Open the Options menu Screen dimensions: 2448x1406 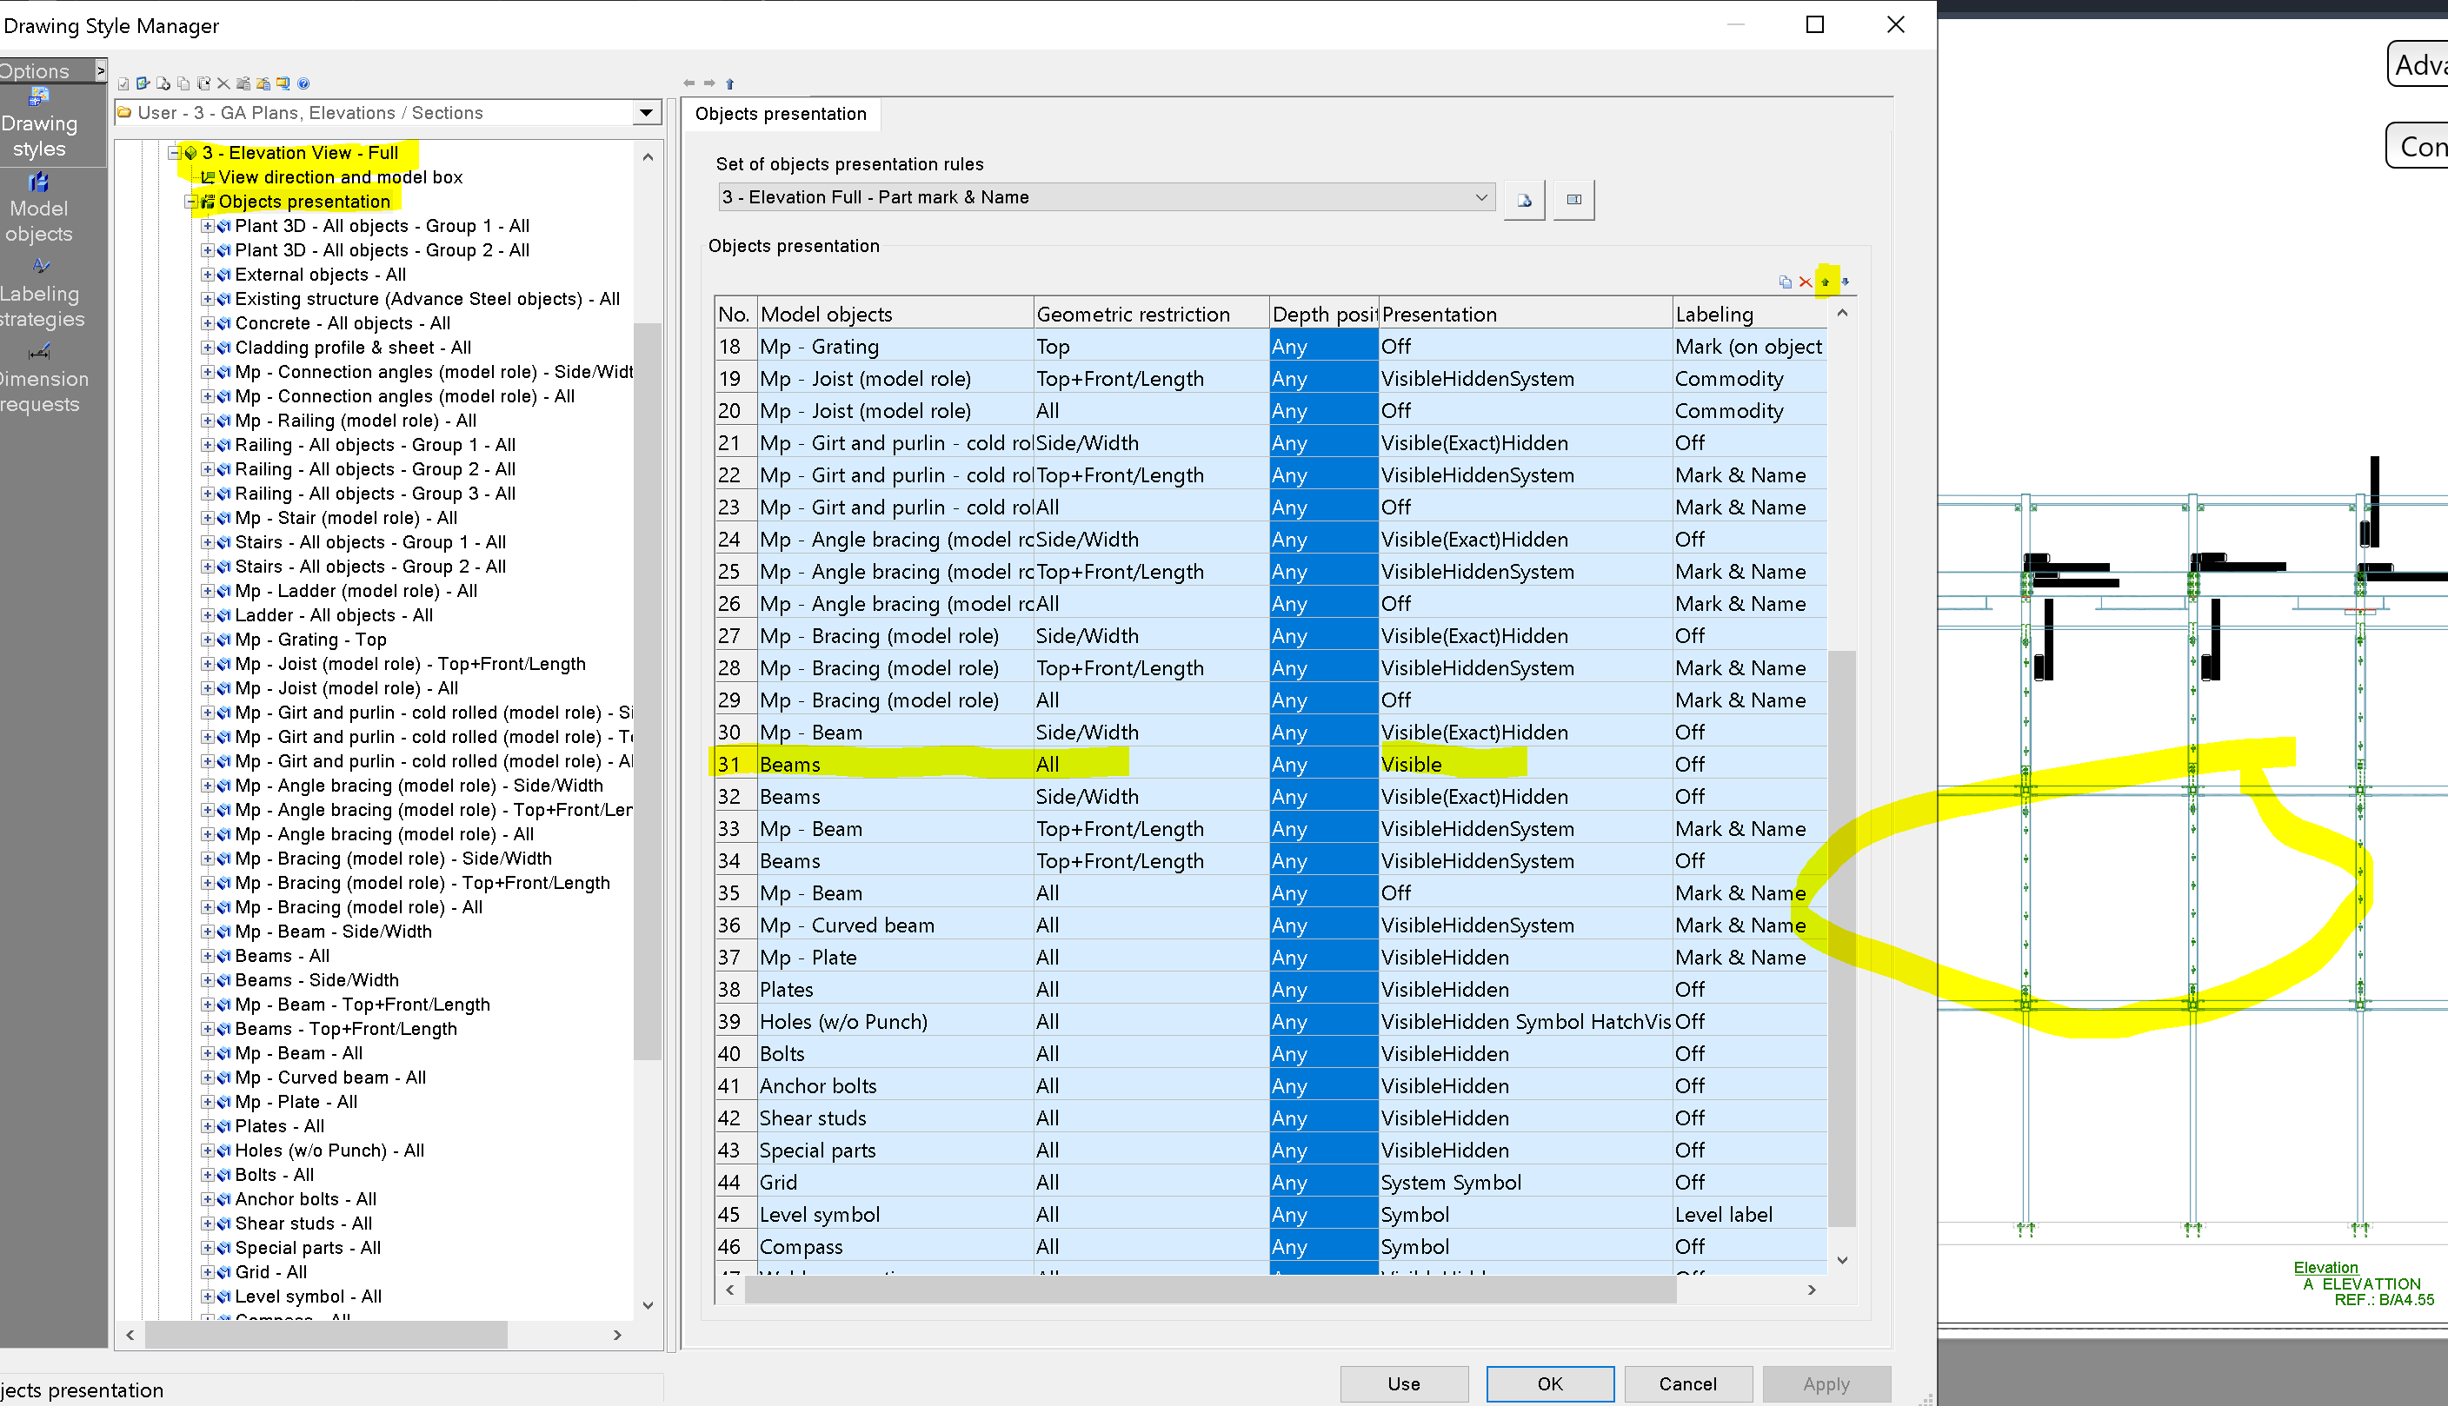click(34, 70)
